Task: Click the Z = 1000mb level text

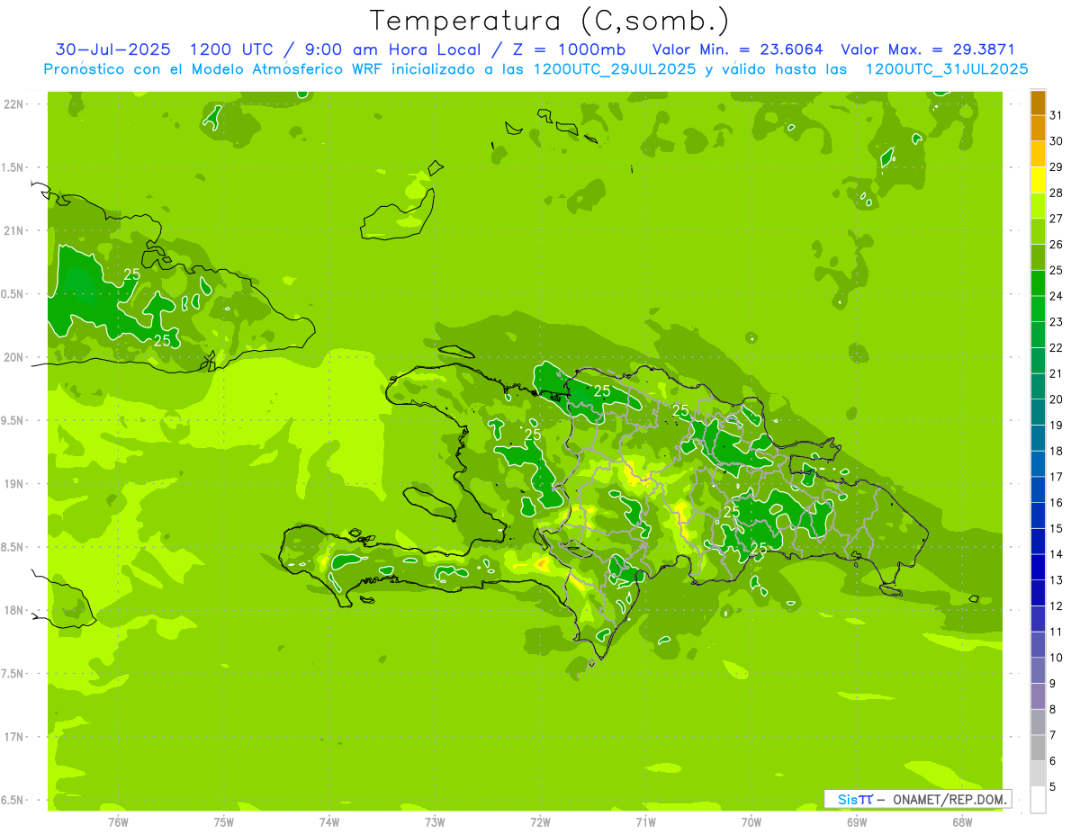Action: [570, 49]
